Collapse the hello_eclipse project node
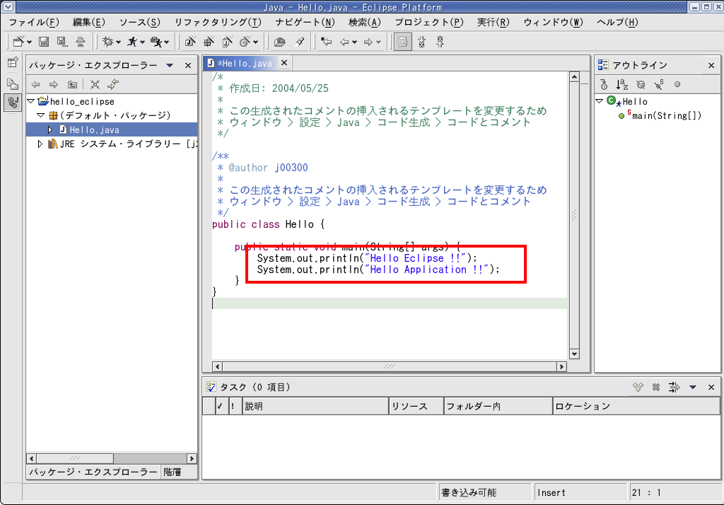Viewport: 724px width, 505px height. pyautogui.click(x=31, y=100)
